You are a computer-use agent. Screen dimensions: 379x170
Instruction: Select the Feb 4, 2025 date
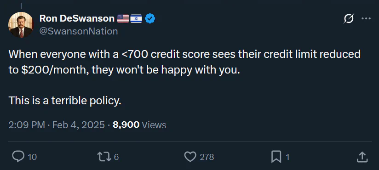point(78,125)
